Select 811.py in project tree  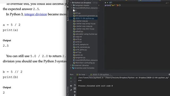pos(77,13)
